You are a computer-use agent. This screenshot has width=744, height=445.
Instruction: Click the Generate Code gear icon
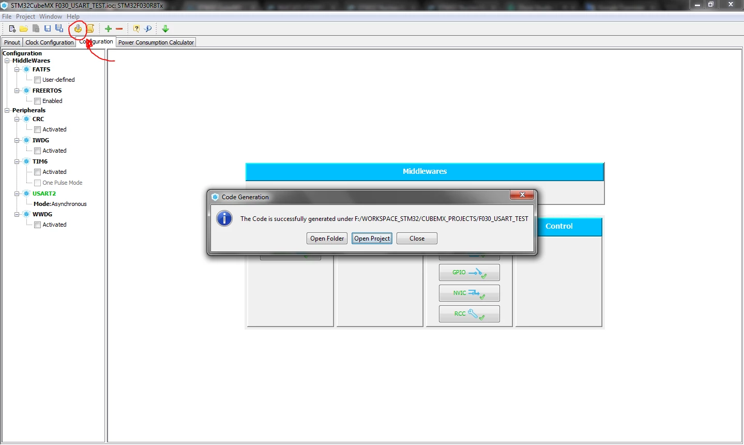[78, 28]
